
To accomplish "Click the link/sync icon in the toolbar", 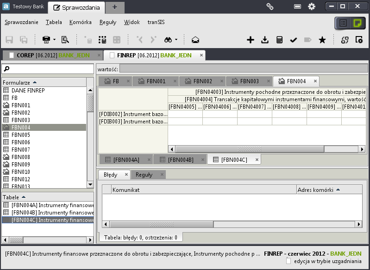I will click(345, 40).
